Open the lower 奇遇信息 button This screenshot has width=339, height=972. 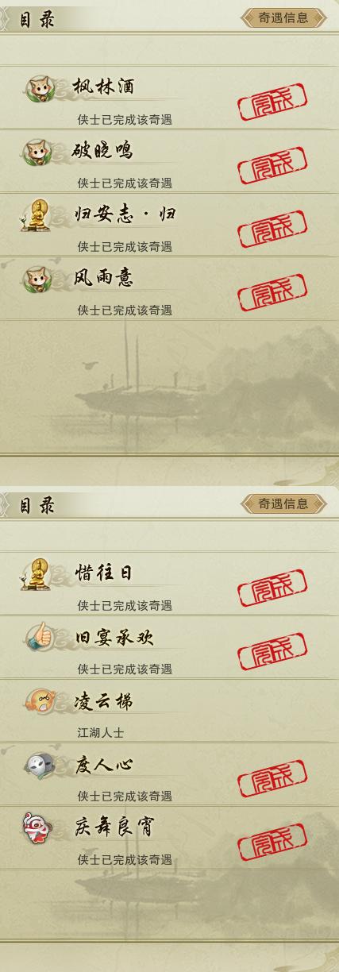pyautogui.click(x=283, y=503)
